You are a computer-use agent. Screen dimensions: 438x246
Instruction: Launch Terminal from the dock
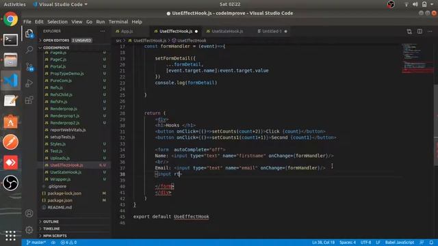coord(11,40)
